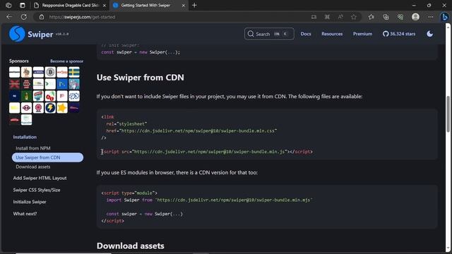452x254 pixels.
Task: Click the swiper-bundle.min.mjs import line
Action: (209, 200)
